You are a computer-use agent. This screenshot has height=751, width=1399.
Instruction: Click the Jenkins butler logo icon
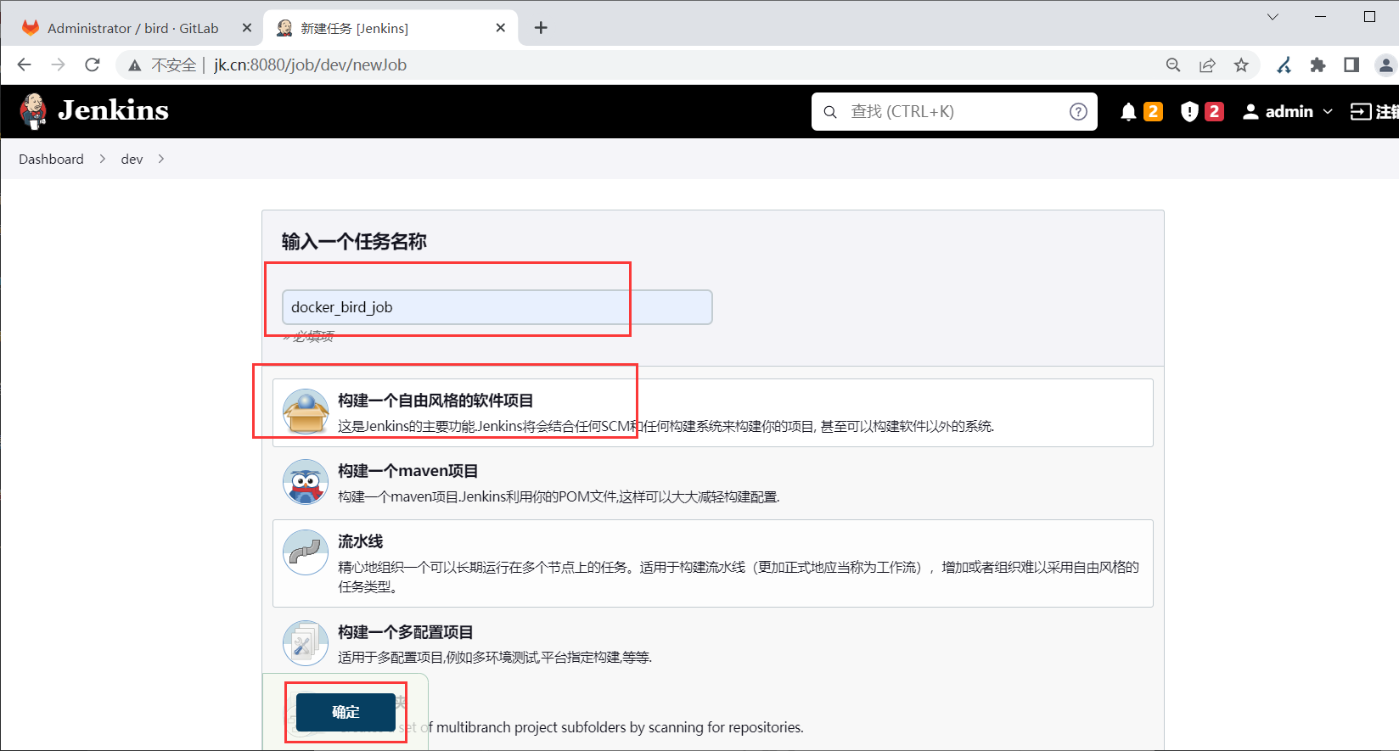coord(33,111)
